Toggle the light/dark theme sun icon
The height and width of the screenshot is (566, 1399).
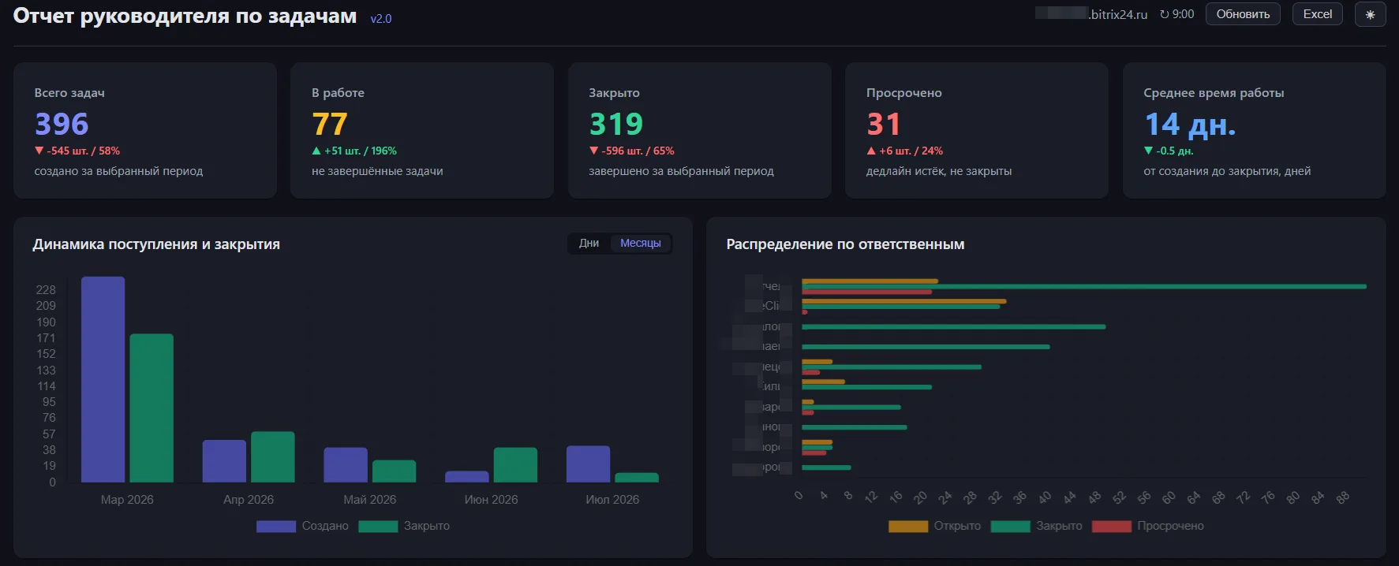[x=1370, y=14]
